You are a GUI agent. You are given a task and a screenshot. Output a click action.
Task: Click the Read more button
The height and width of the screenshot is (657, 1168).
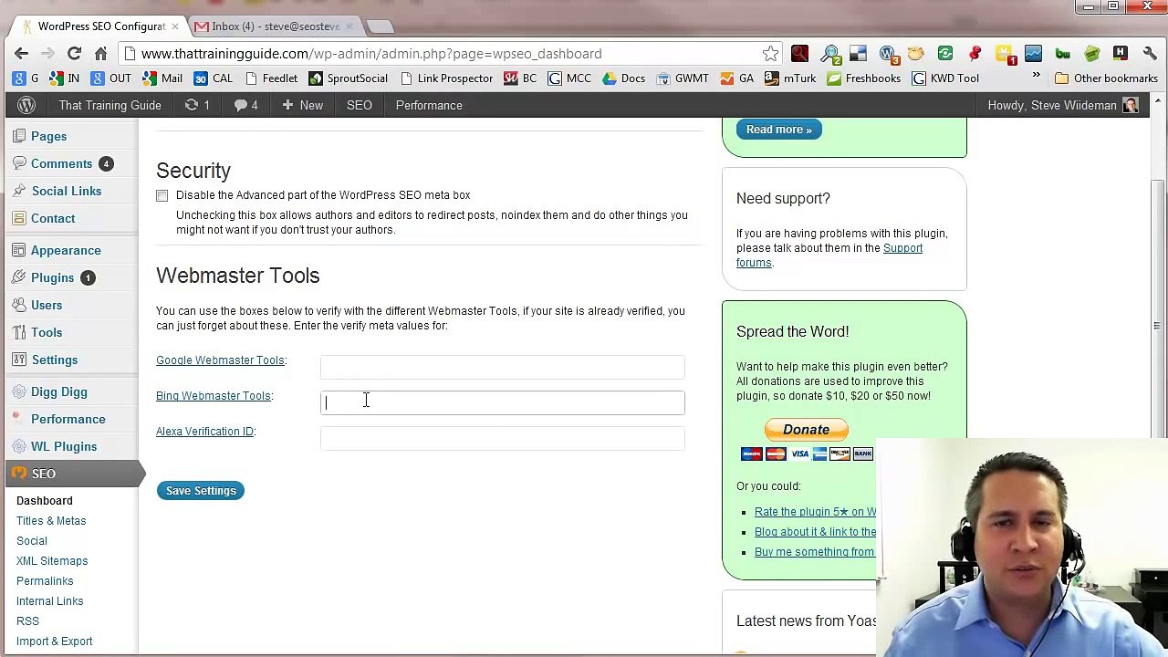tap(778, 130)
